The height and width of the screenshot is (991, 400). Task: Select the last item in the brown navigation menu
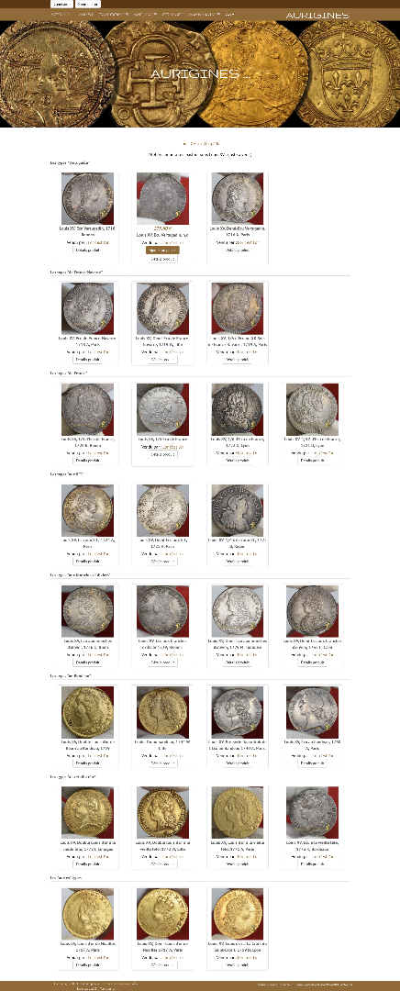pyautogui.click(x=229, y=14)
